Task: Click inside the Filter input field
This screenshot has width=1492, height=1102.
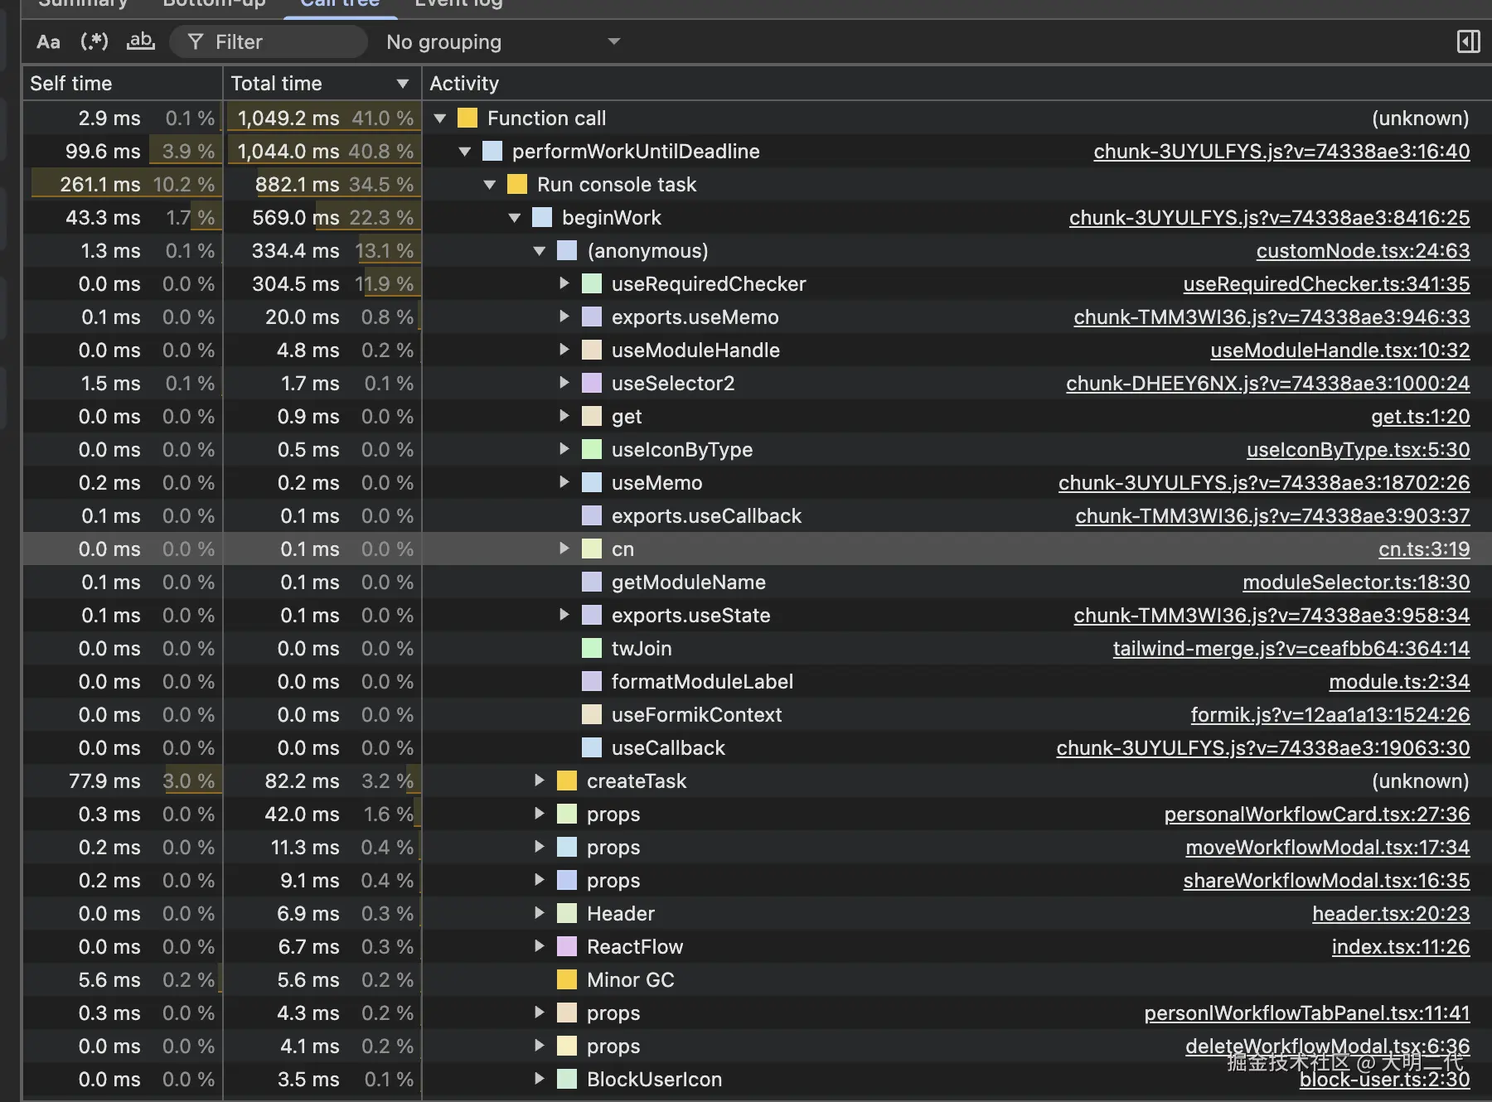Action: [274, 41]
